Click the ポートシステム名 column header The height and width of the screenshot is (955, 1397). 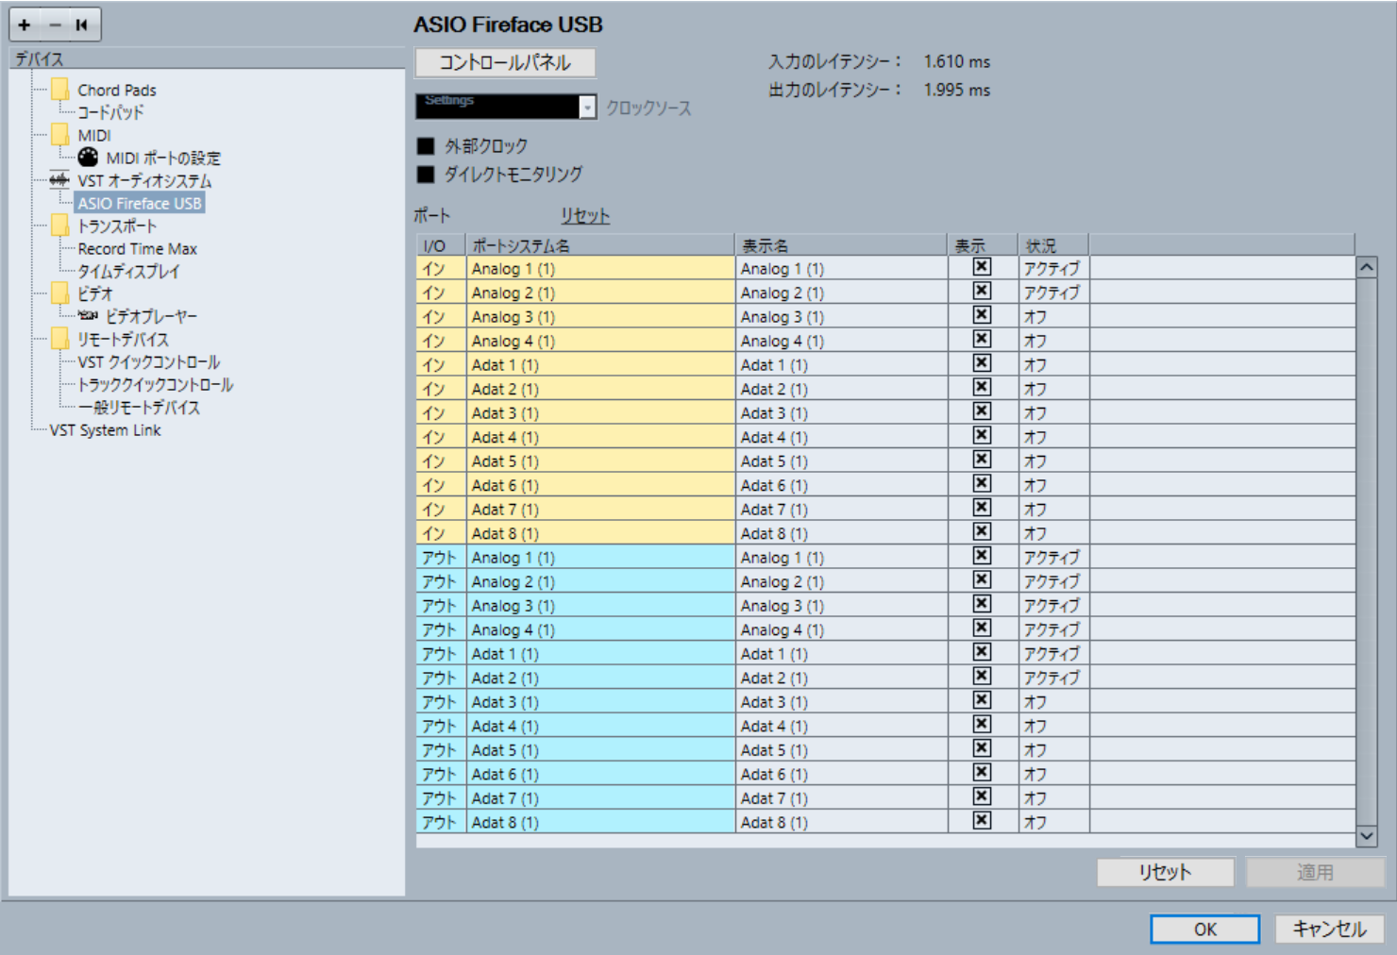[600, 245]
